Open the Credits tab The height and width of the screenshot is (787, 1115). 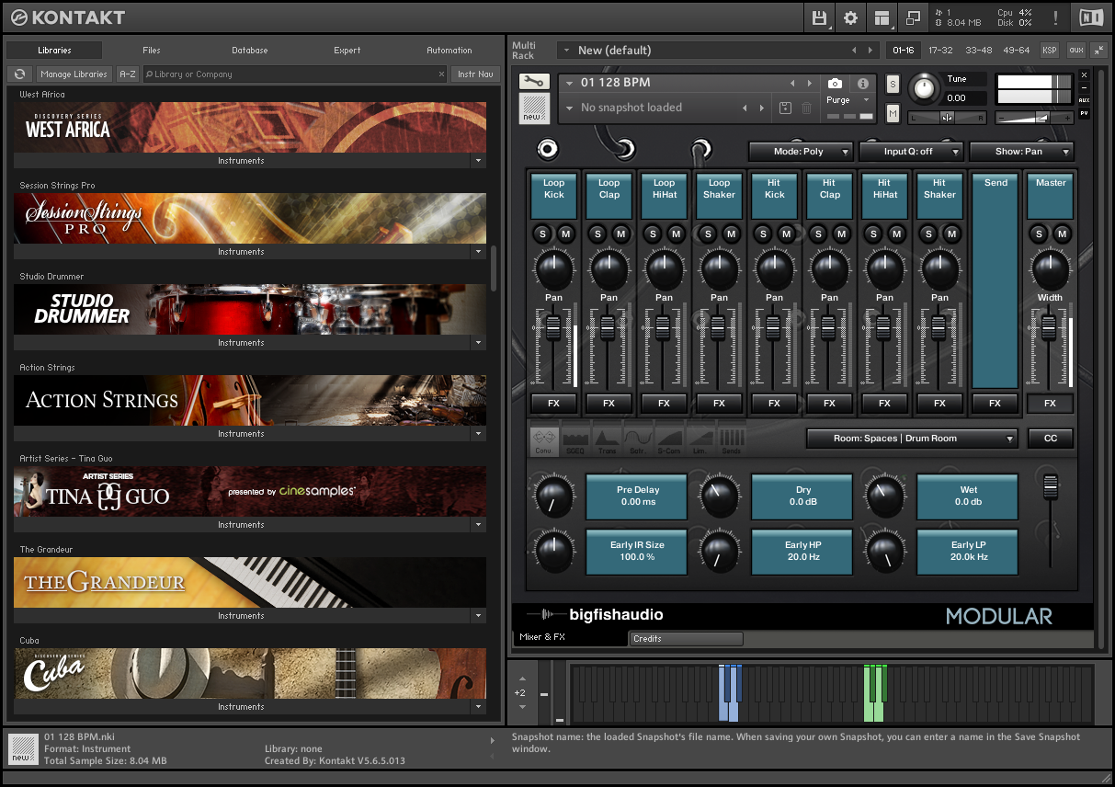[685, 639]
